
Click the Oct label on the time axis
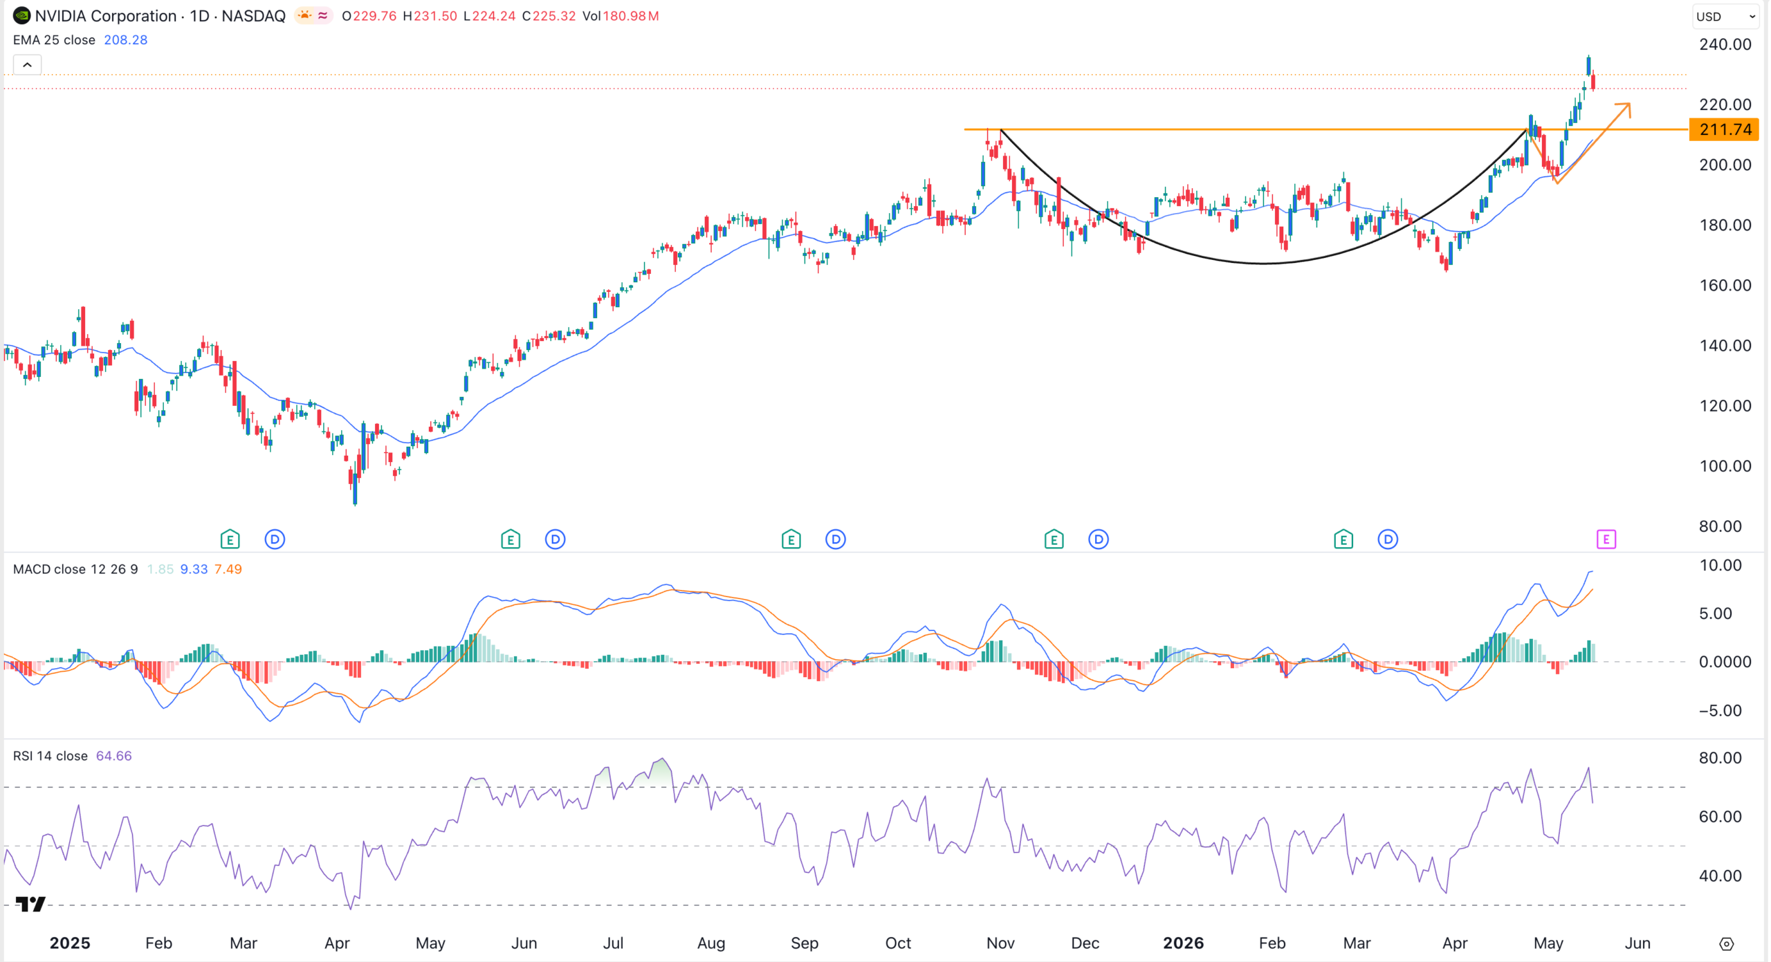coord(898,943)
